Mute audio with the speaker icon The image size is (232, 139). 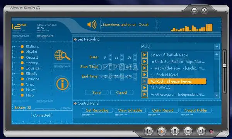pyautogui.click(x=92, y=24)
